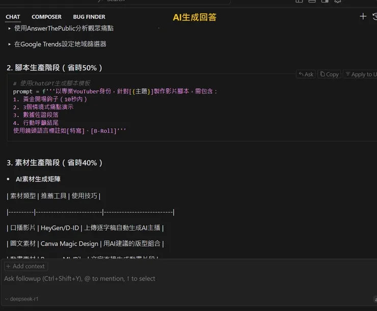Viewport: 377px width, 311px height.
Task: Collapse the 使用AnswerThePublic分析觀眾痛點 bullet triangle
Action: click(9, 29)
